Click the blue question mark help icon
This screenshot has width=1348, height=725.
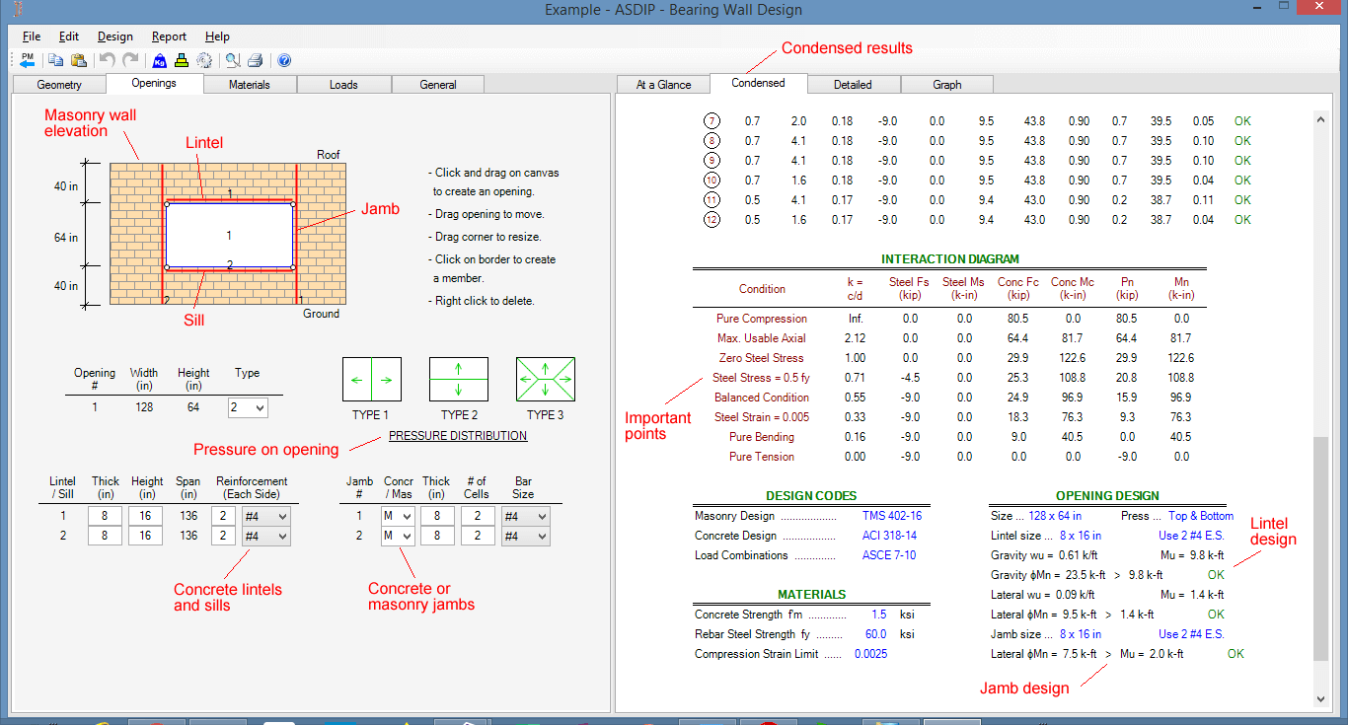[284, 60]
